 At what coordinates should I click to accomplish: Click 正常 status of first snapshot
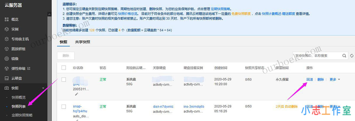click(x=103, y=79)
